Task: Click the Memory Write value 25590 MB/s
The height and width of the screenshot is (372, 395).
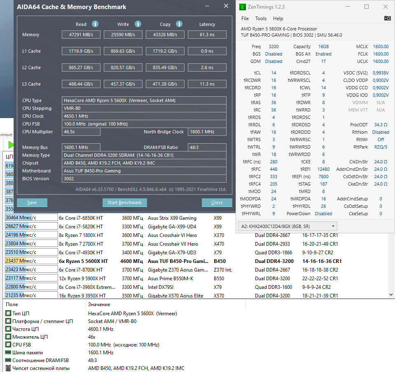Action: (123, 35)
